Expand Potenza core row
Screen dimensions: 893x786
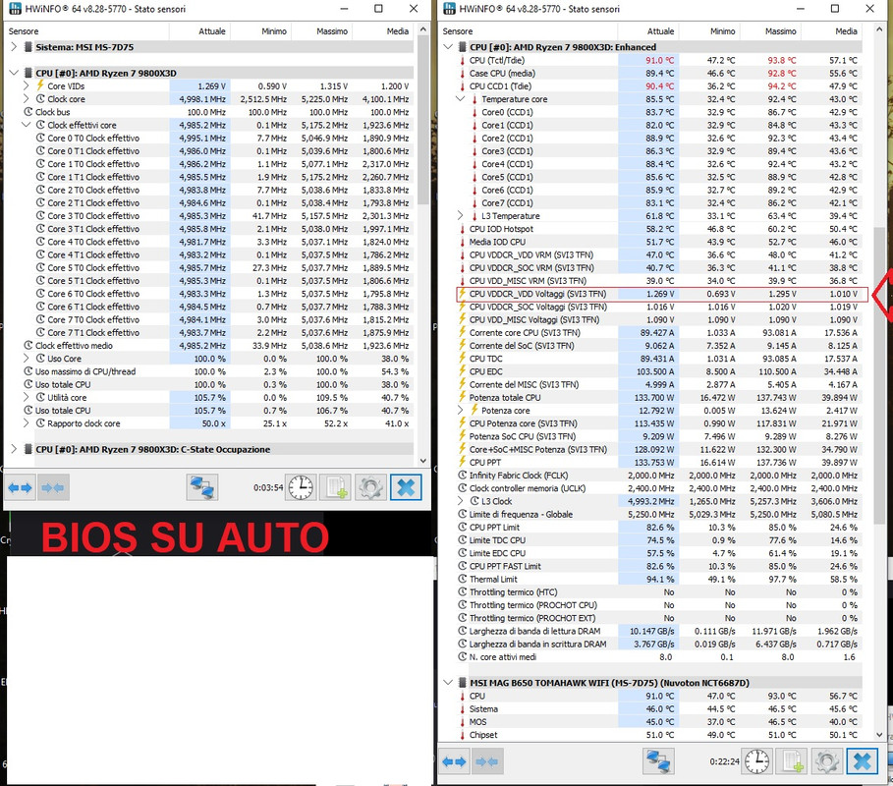461,410
